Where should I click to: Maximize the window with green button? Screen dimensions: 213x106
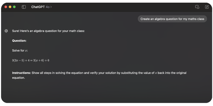point(14,7)
